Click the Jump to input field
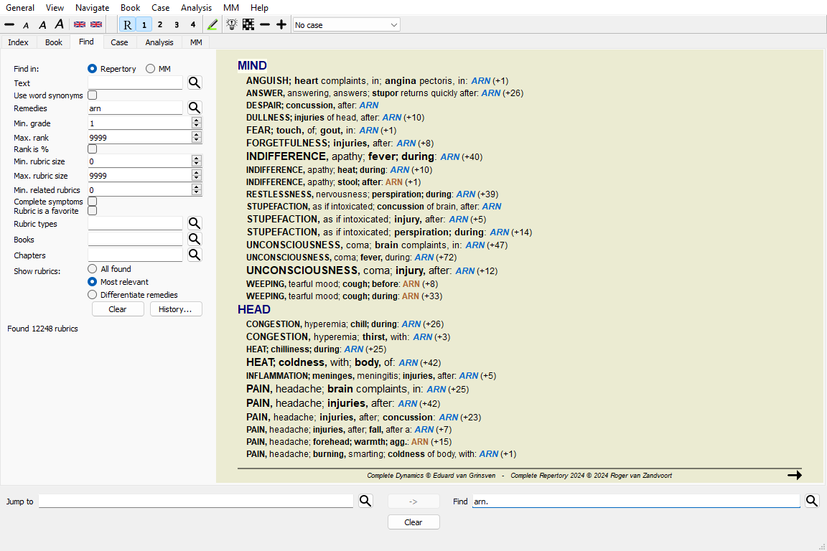This screenshot has width=827, height=551. (196, 501)
